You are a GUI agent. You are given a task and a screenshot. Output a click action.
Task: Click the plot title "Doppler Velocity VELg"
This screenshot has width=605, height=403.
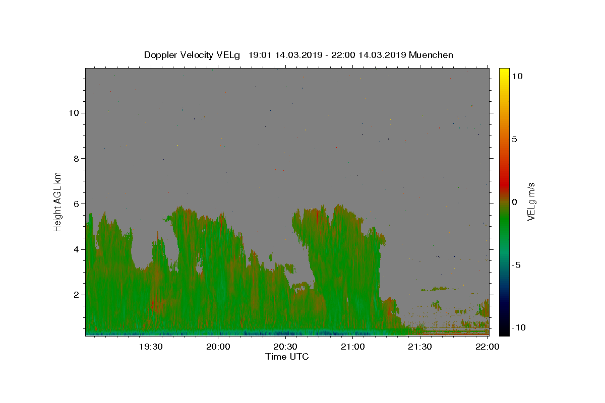pos(193,55)
